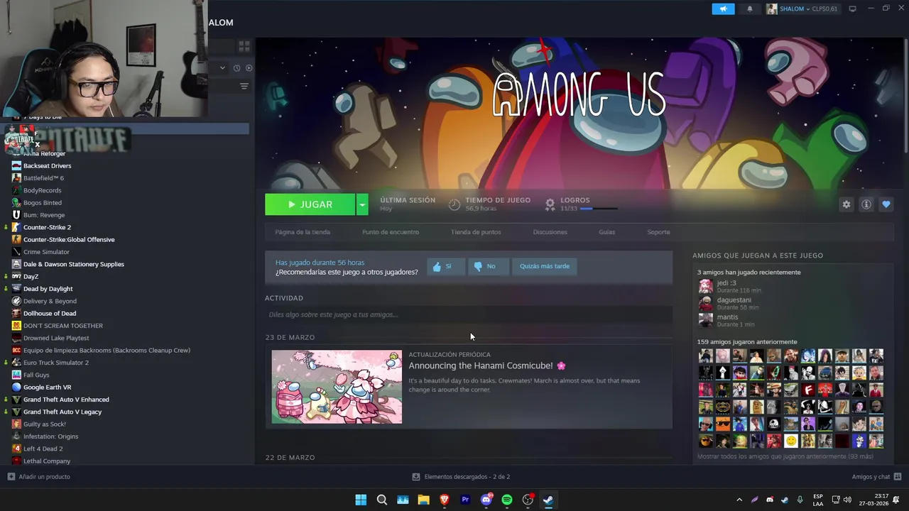This screenshot has height=511, width=909.
Task: Select Backseat Drivers in library
Action: click(x=47, y=165)
